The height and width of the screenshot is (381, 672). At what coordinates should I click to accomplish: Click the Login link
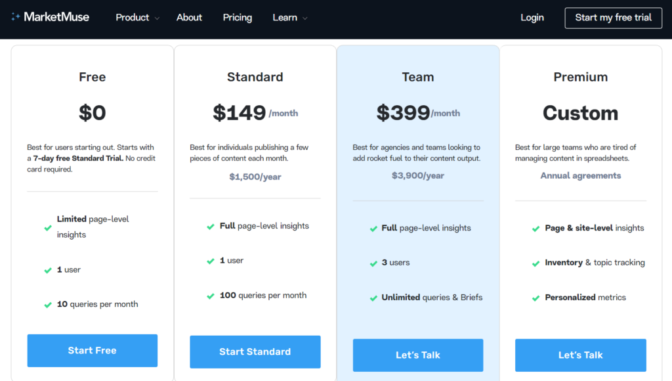[x=532, y=18]
